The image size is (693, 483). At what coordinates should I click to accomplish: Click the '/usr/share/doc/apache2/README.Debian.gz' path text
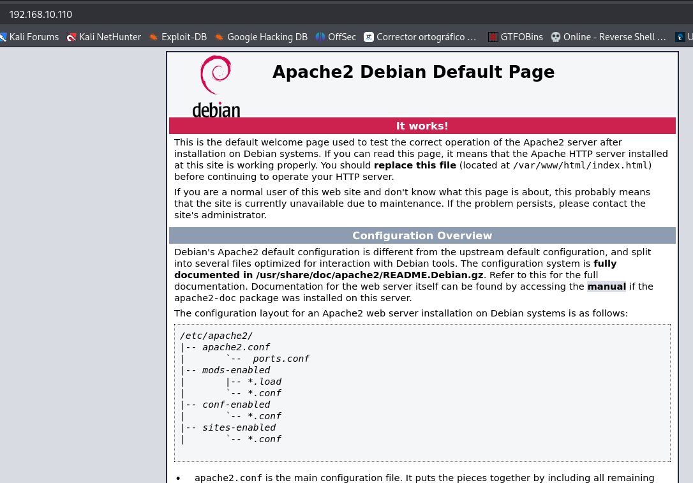pyautogui.click(x=369, y=275)
